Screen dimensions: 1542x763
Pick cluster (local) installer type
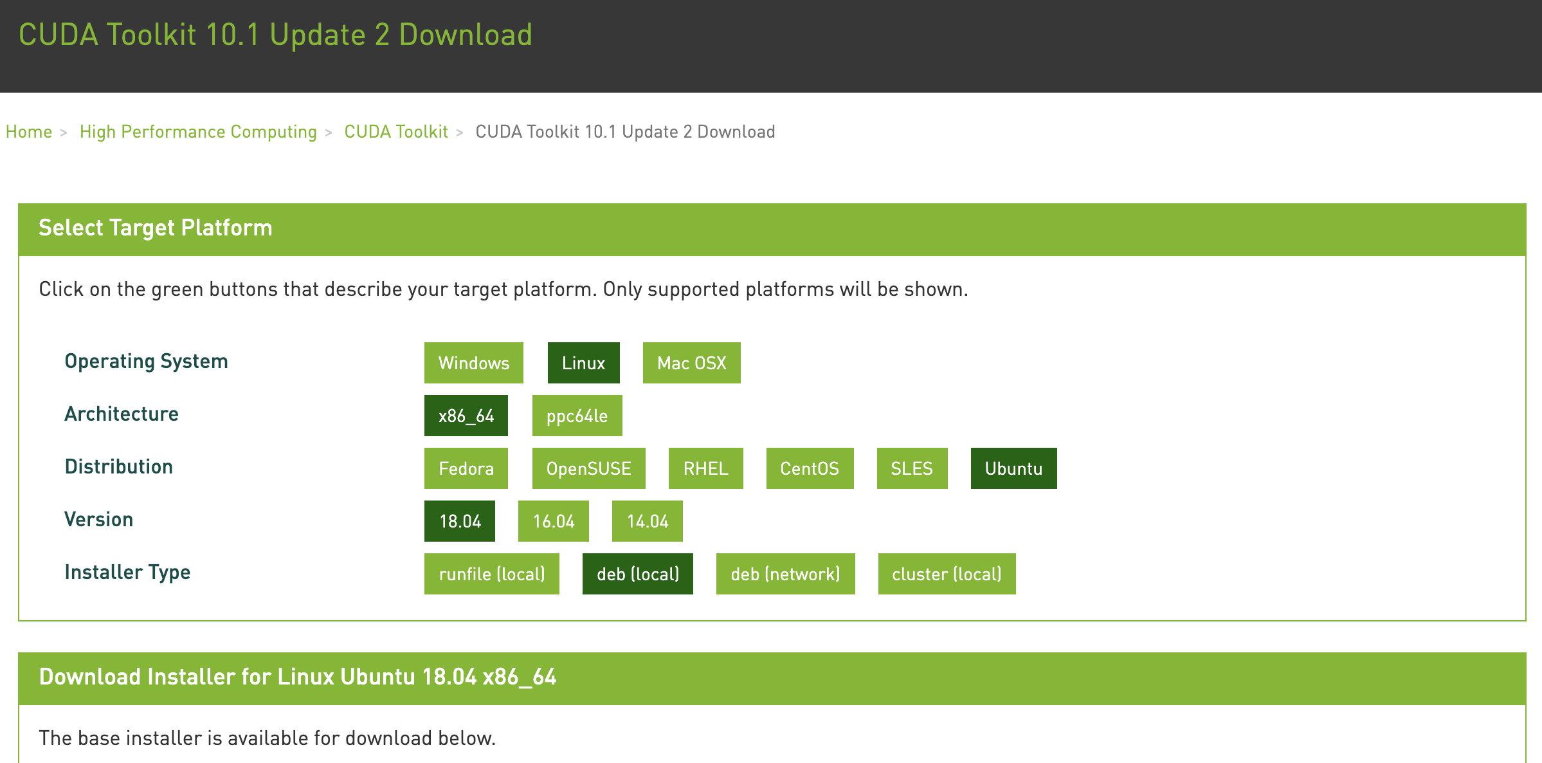947,574
